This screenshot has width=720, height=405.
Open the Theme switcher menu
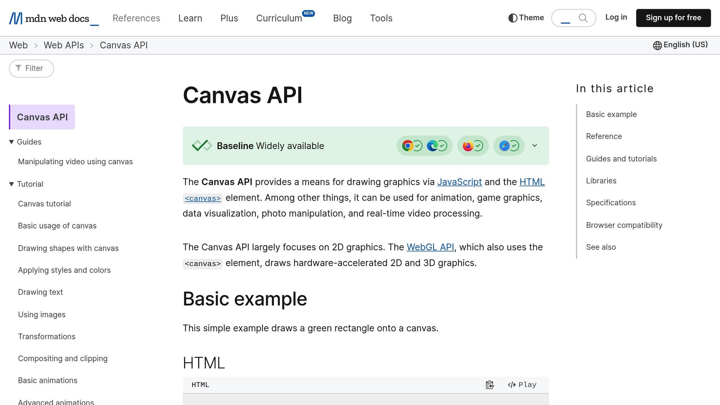(526, 18)
